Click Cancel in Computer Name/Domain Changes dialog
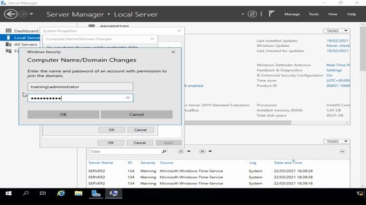The image size is (366, 205). pyautogui.click(x=140, y=130)
